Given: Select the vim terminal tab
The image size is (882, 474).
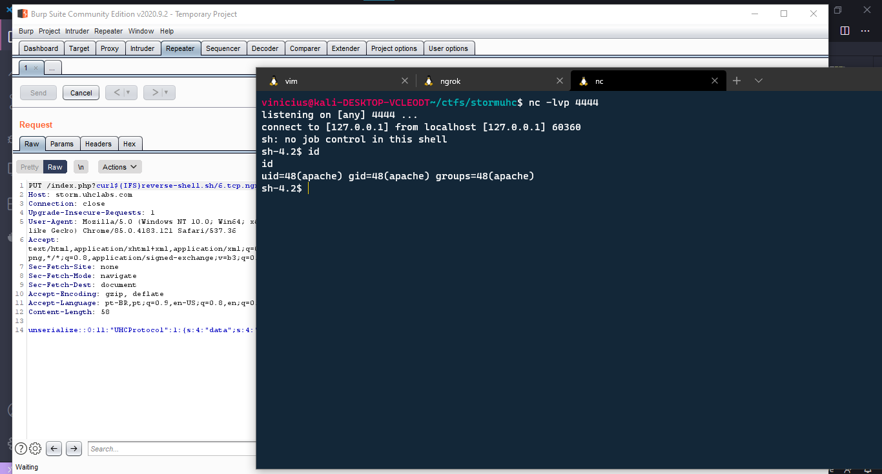Looking at the screenshot, I should pos(338,81).
